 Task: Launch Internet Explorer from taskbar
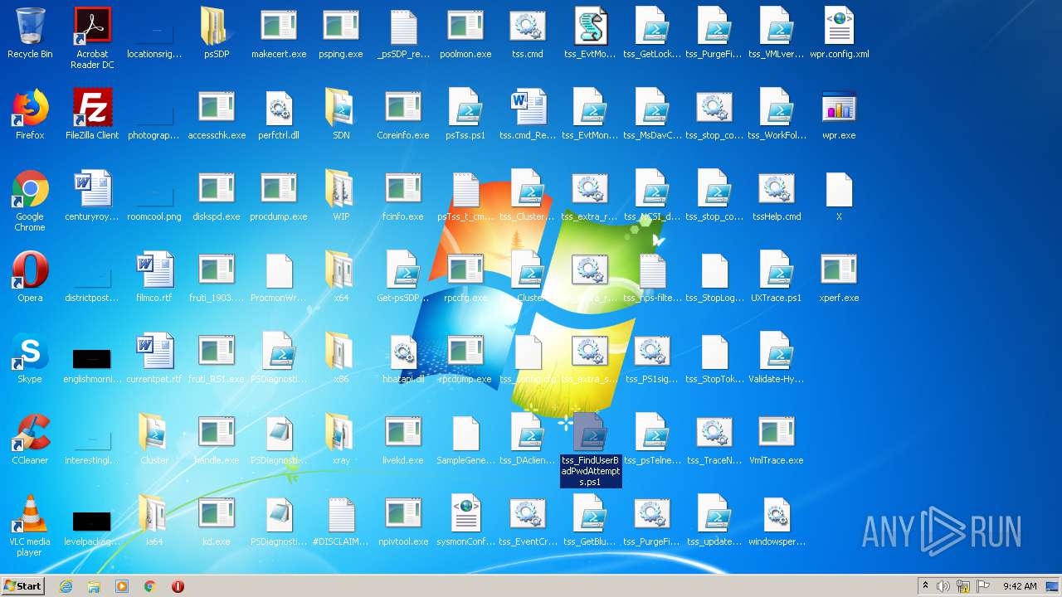click(66, 586)
